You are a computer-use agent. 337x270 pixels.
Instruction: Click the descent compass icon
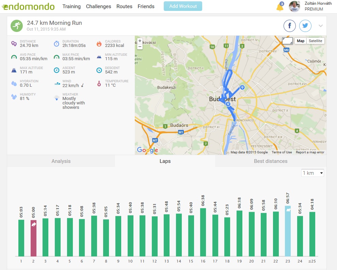pyautogui.click(x=99, y=70)
